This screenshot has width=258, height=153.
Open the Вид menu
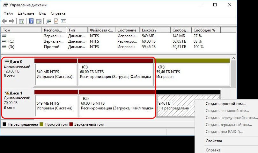coord(42,13)
